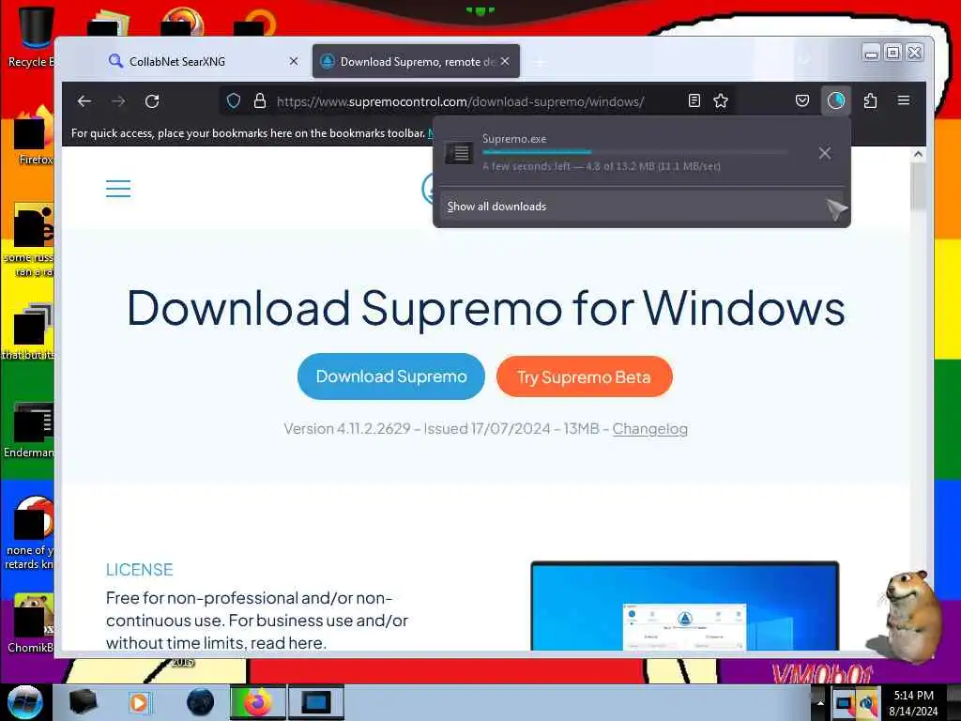Select the ChomikB desktop icon
This screenshot has width=961, height=721.
click(31, 623)
